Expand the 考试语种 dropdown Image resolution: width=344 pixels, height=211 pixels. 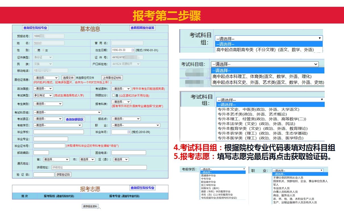(x=121, y=89)
